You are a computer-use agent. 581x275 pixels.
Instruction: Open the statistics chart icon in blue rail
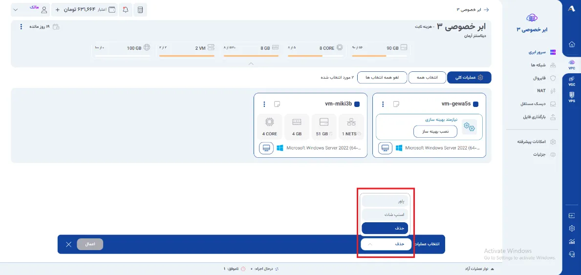[571, 241]
